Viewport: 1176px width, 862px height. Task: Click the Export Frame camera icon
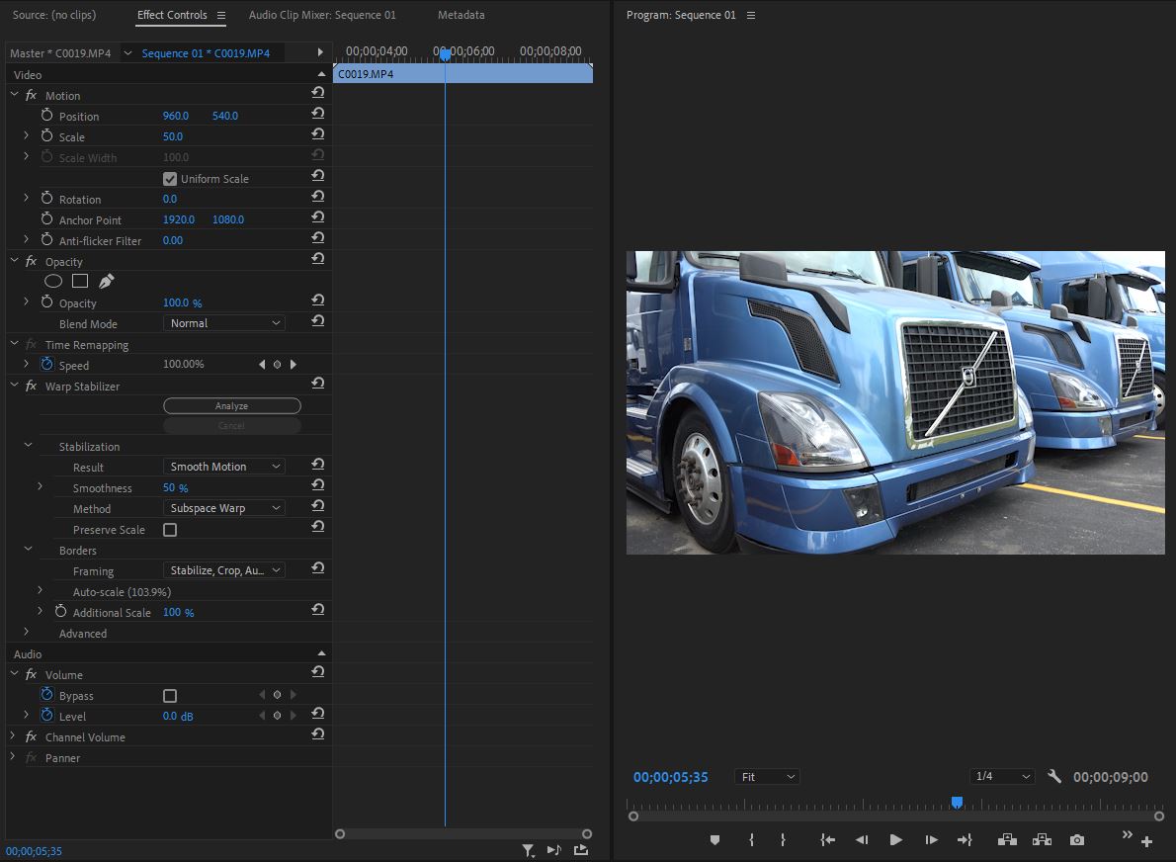click(x=1077, y=840)
